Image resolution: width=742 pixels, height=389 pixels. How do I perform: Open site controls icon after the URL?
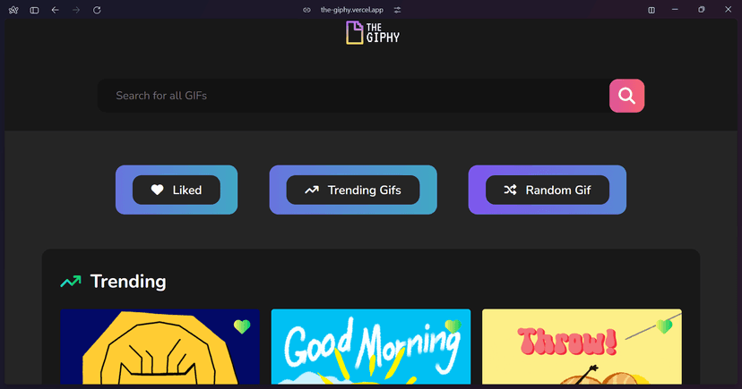[398, 10]
